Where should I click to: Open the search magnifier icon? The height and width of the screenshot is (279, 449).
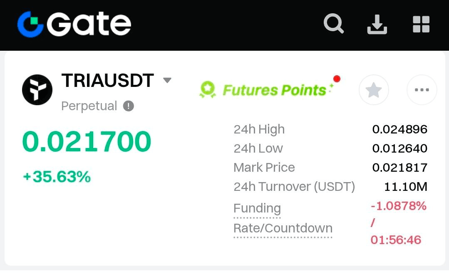coord(334,24)
